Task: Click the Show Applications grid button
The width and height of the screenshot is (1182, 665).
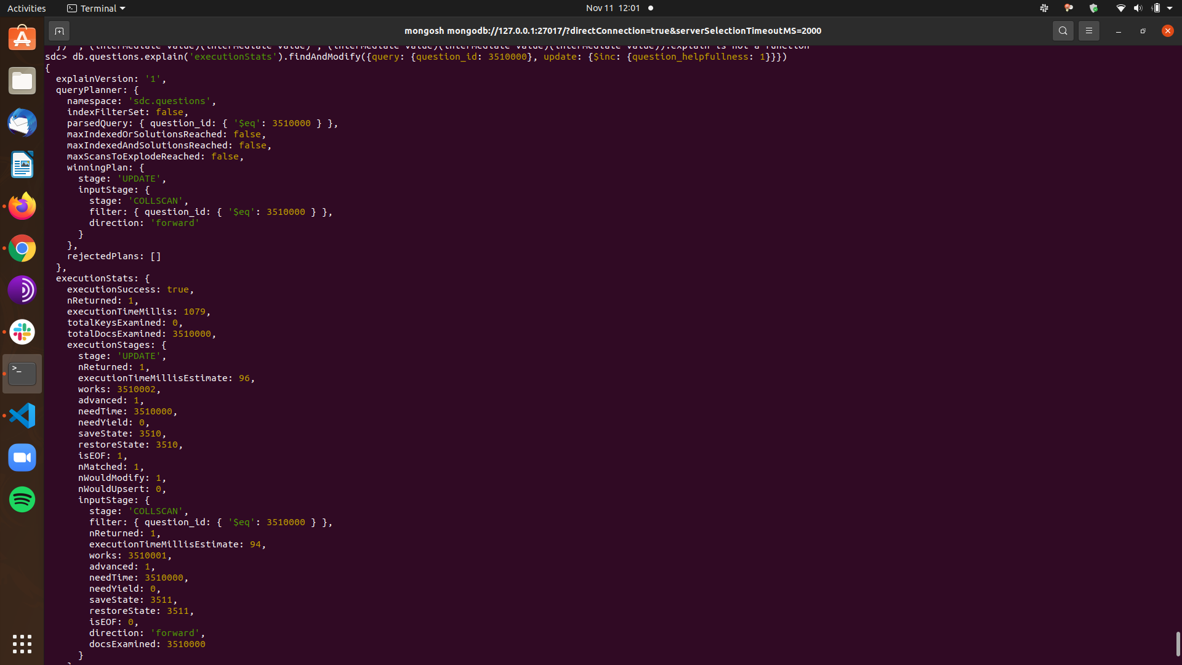Action: (22, 643)
